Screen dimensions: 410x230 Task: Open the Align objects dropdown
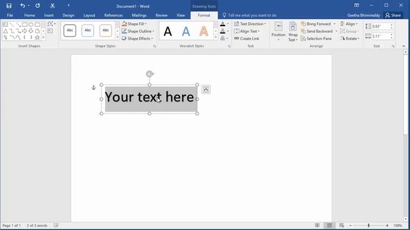click(x=349, y=24)
